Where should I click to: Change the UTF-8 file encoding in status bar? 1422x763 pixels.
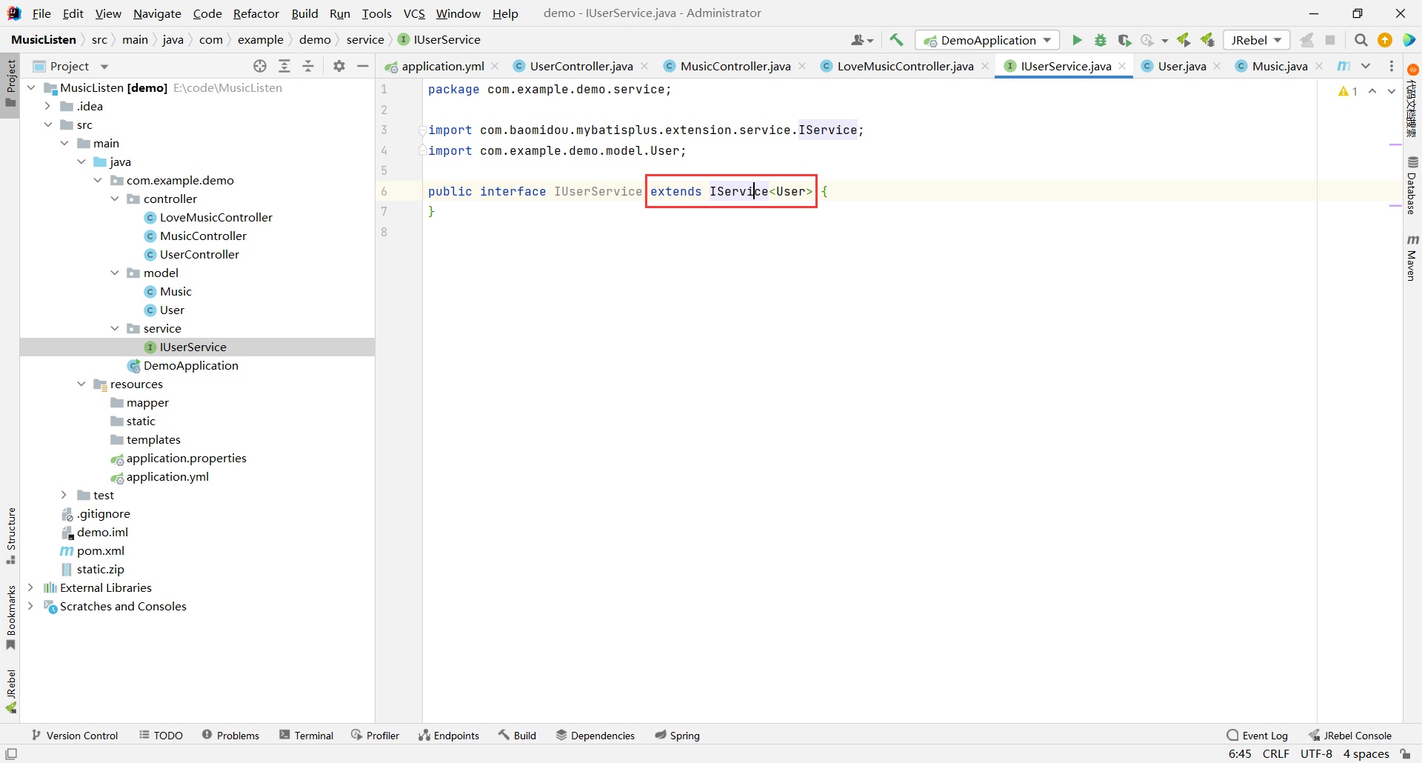[x=1316, y=754]
